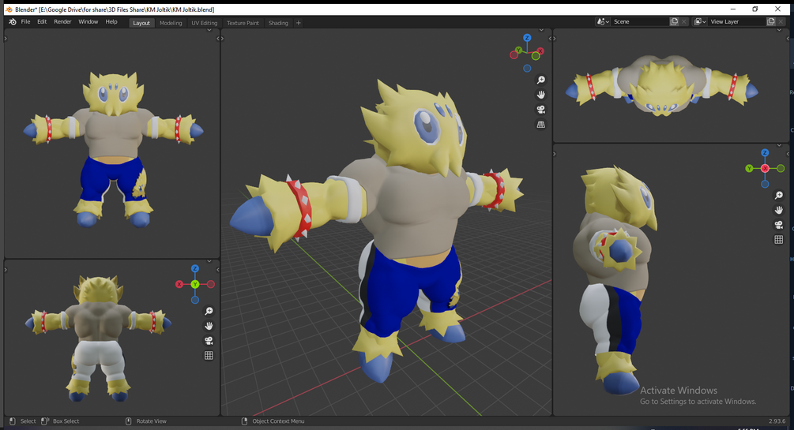Click Z axis ball in side-view gizmo

[765, 153]
